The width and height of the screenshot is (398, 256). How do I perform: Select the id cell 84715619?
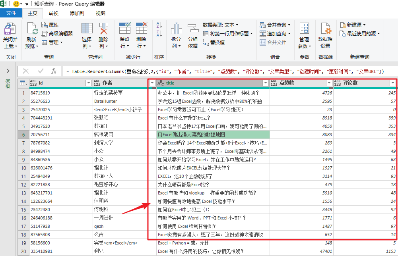tap(61, 93)
